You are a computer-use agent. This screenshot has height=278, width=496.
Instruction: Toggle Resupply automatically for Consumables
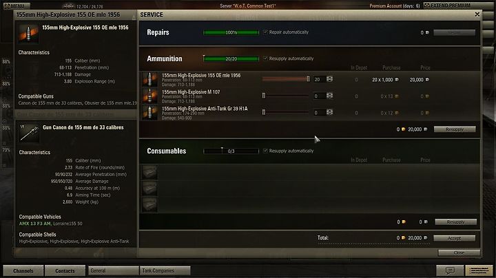coord(265,151)
